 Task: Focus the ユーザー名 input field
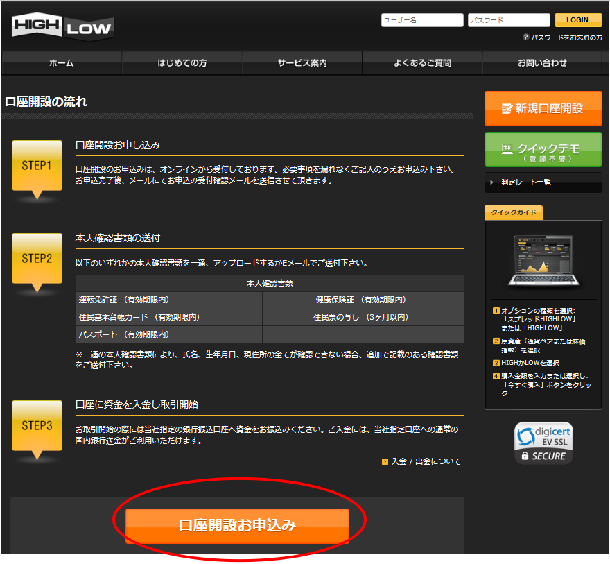(422, 20)
